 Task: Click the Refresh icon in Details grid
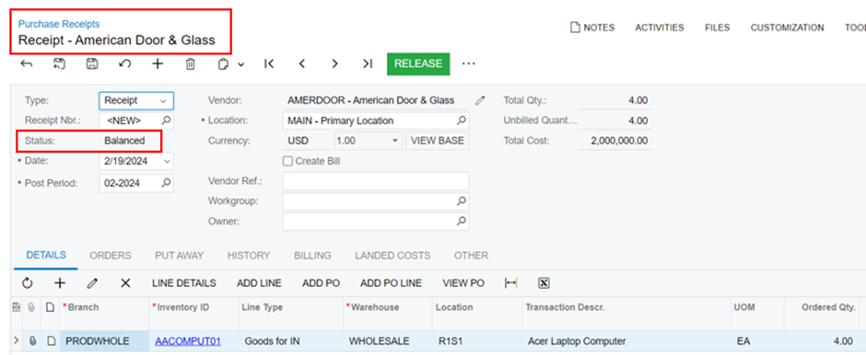[27, 283]
